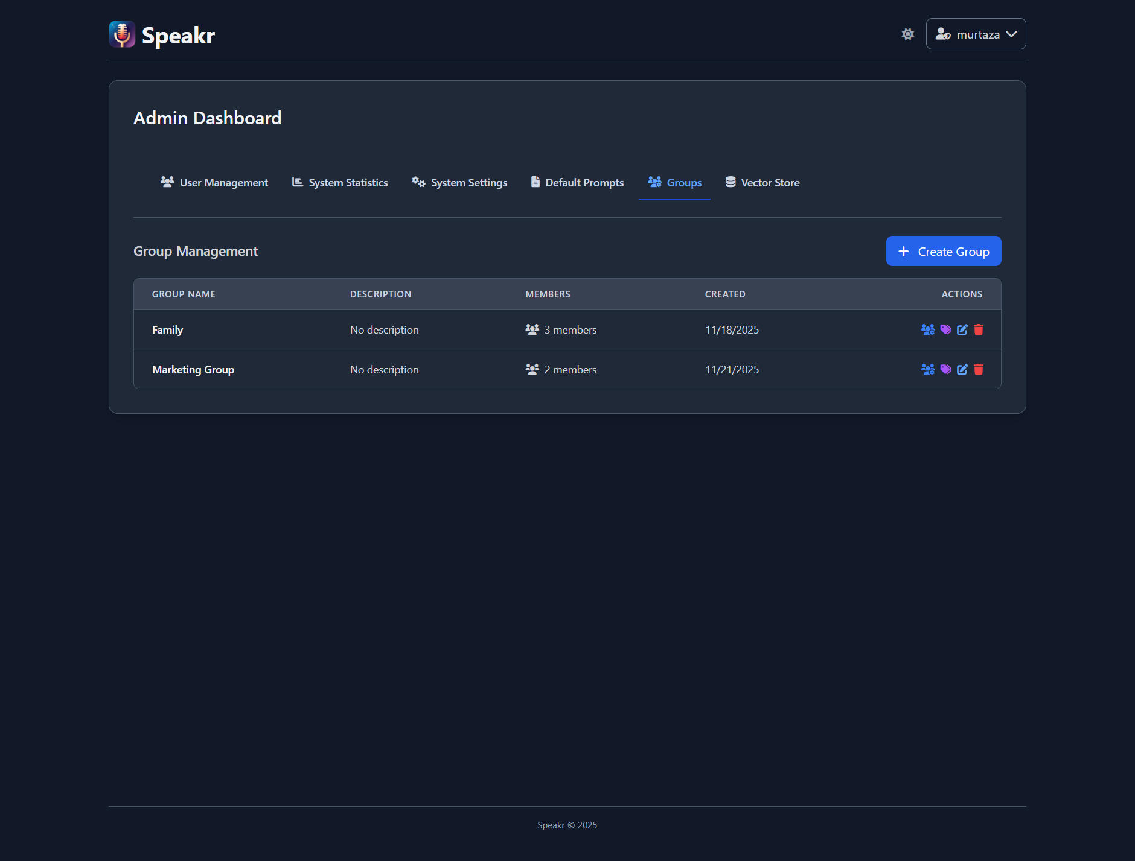Open the murtaza user dropdown menu

pyautogui.click(x=976, y=34)
